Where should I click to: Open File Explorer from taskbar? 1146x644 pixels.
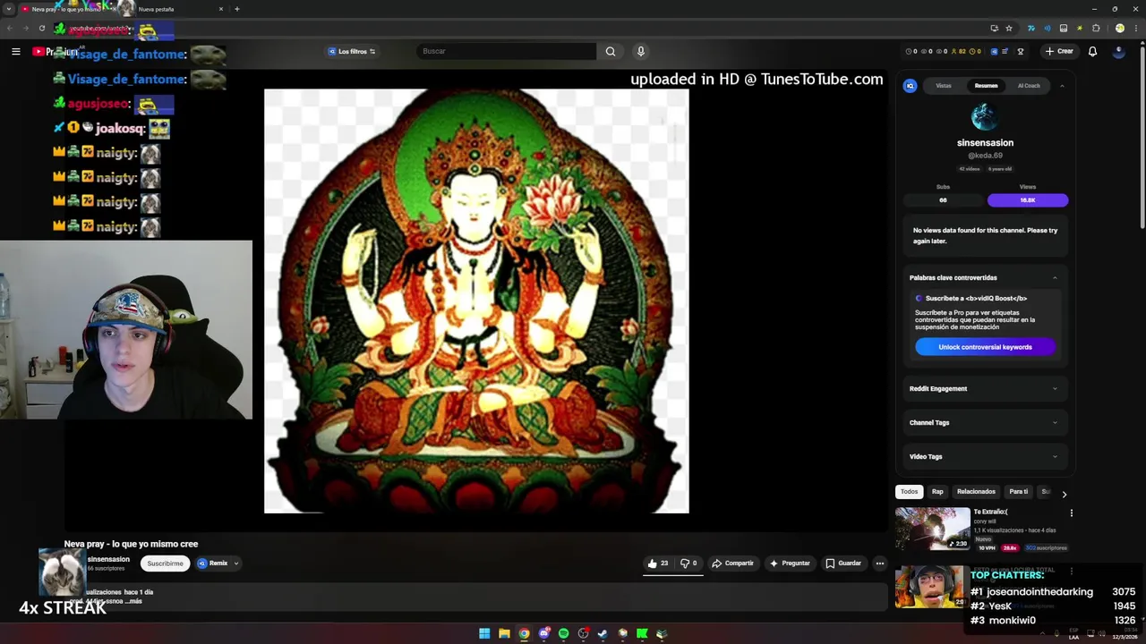coord(504,633)
